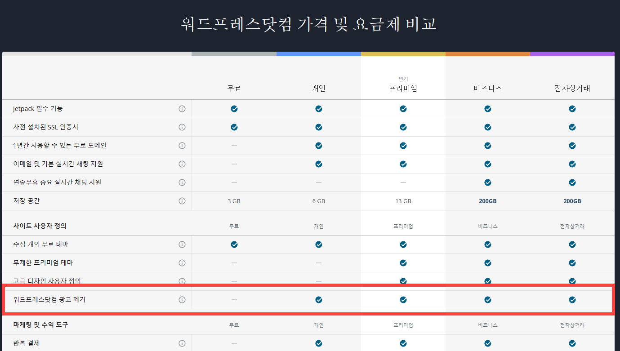Image resolution: width=620 pixels, height=351 pixels.
Task: Click the 마케팅 및 수익 도구 section heading
Action: (x=41, y=324)
